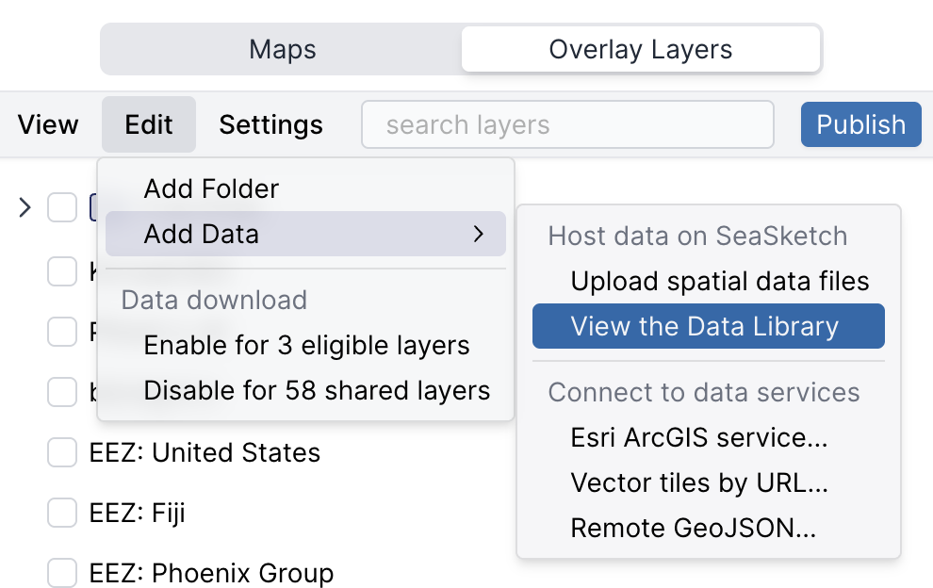Open View the Data Library

tap(704, 326)
